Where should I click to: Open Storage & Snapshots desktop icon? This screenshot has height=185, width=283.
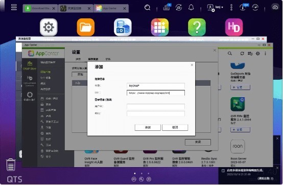(x=123, y=27)
